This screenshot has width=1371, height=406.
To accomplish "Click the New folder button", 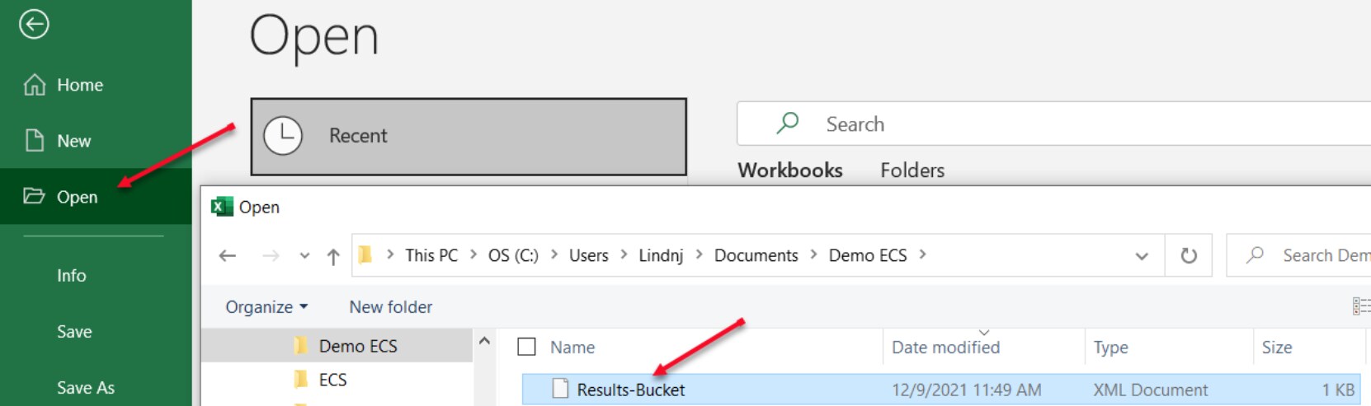I will 390,306.
